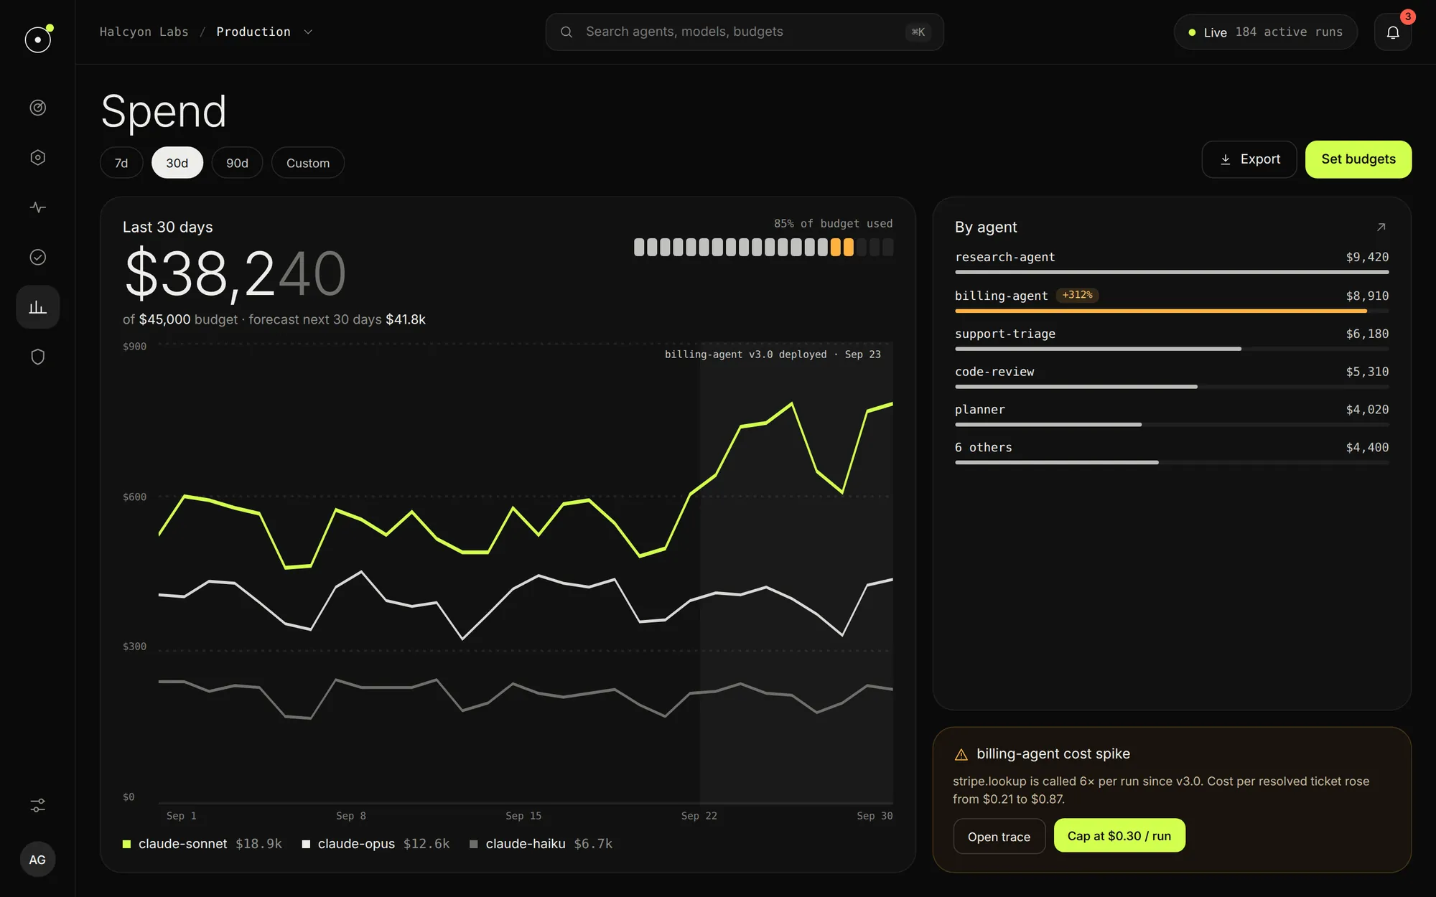Select the 7d time range
Image resolution: width=1436 pixels, height=897 pixels.
[x=121, y=163]
